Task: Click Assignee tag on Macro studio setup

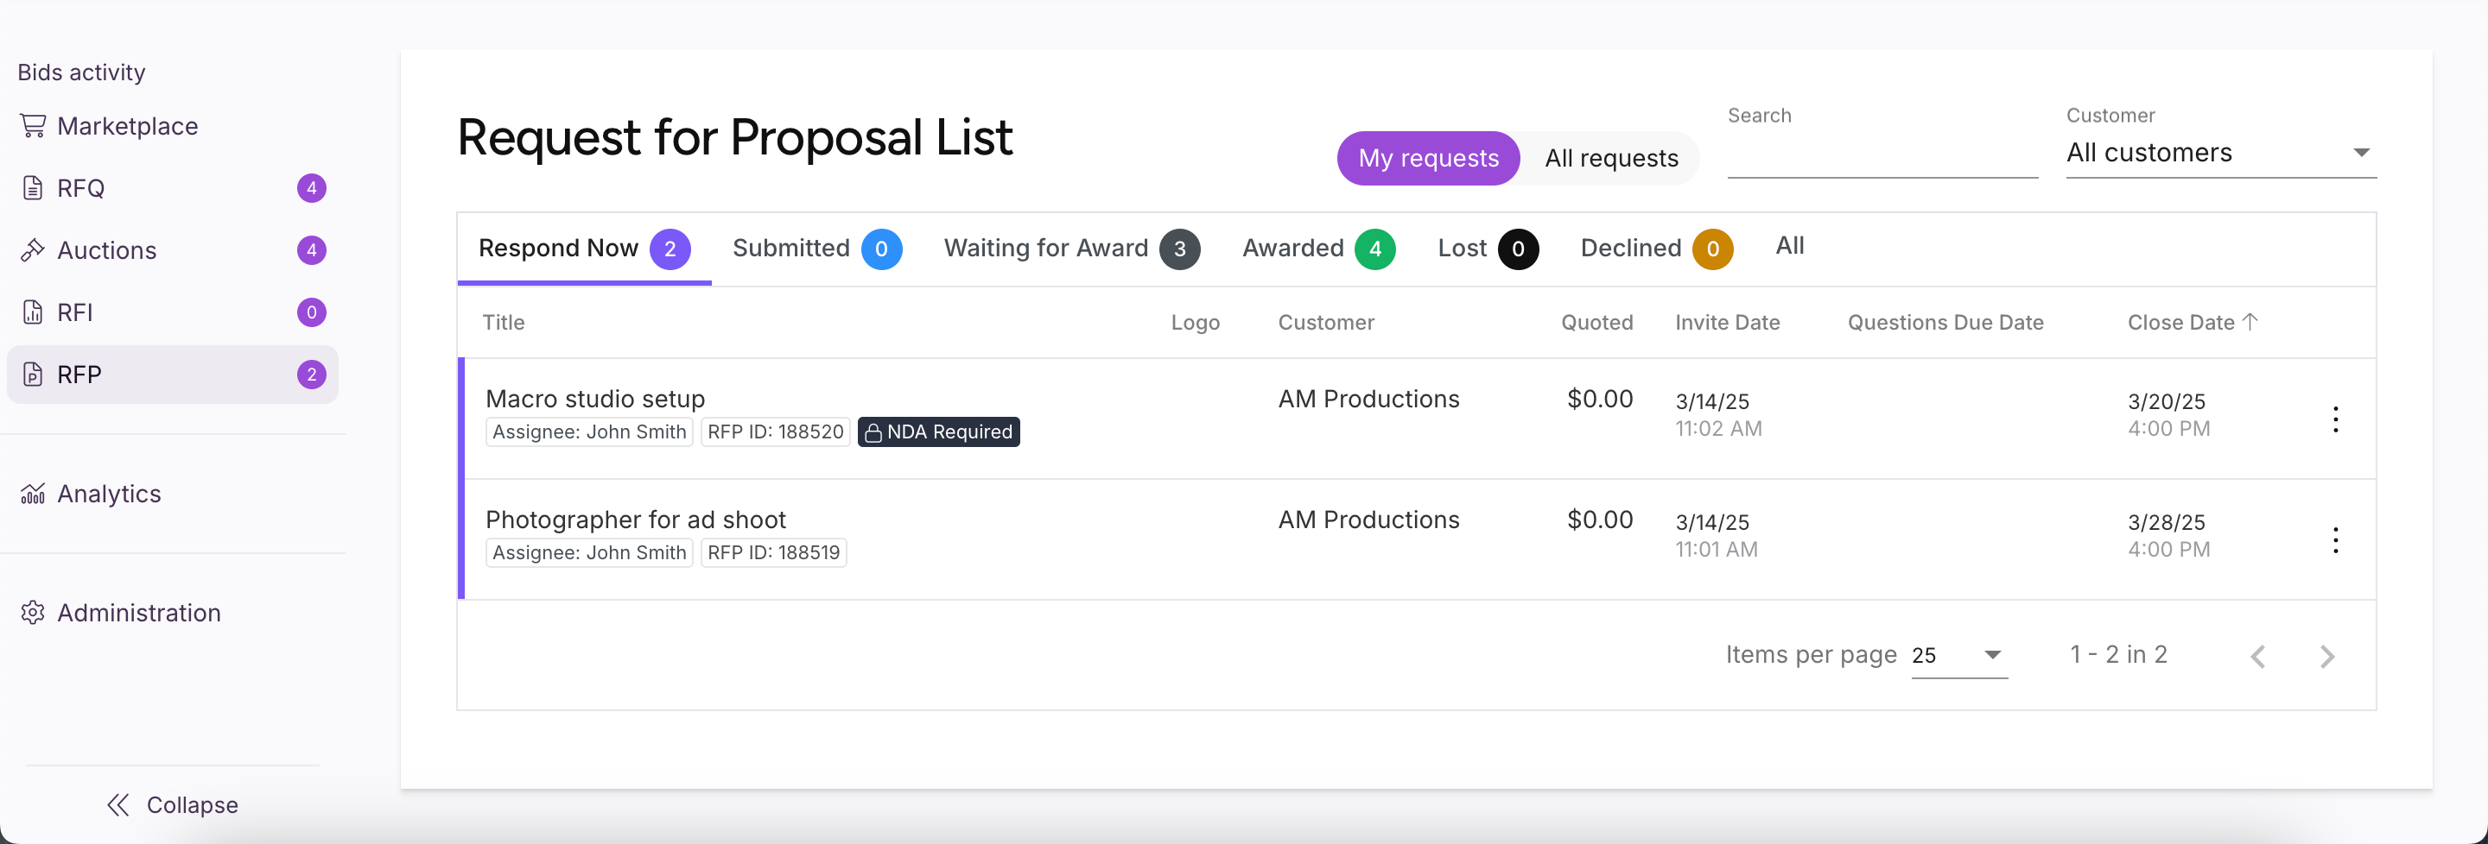Action: pyautogui.click(x=589, y=432)
